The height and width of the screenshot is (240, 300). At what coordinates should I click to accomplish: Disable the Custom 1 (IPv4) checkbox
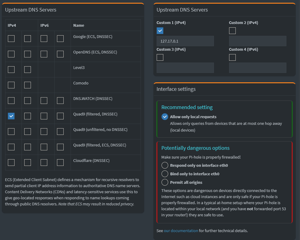click(160, 31)
